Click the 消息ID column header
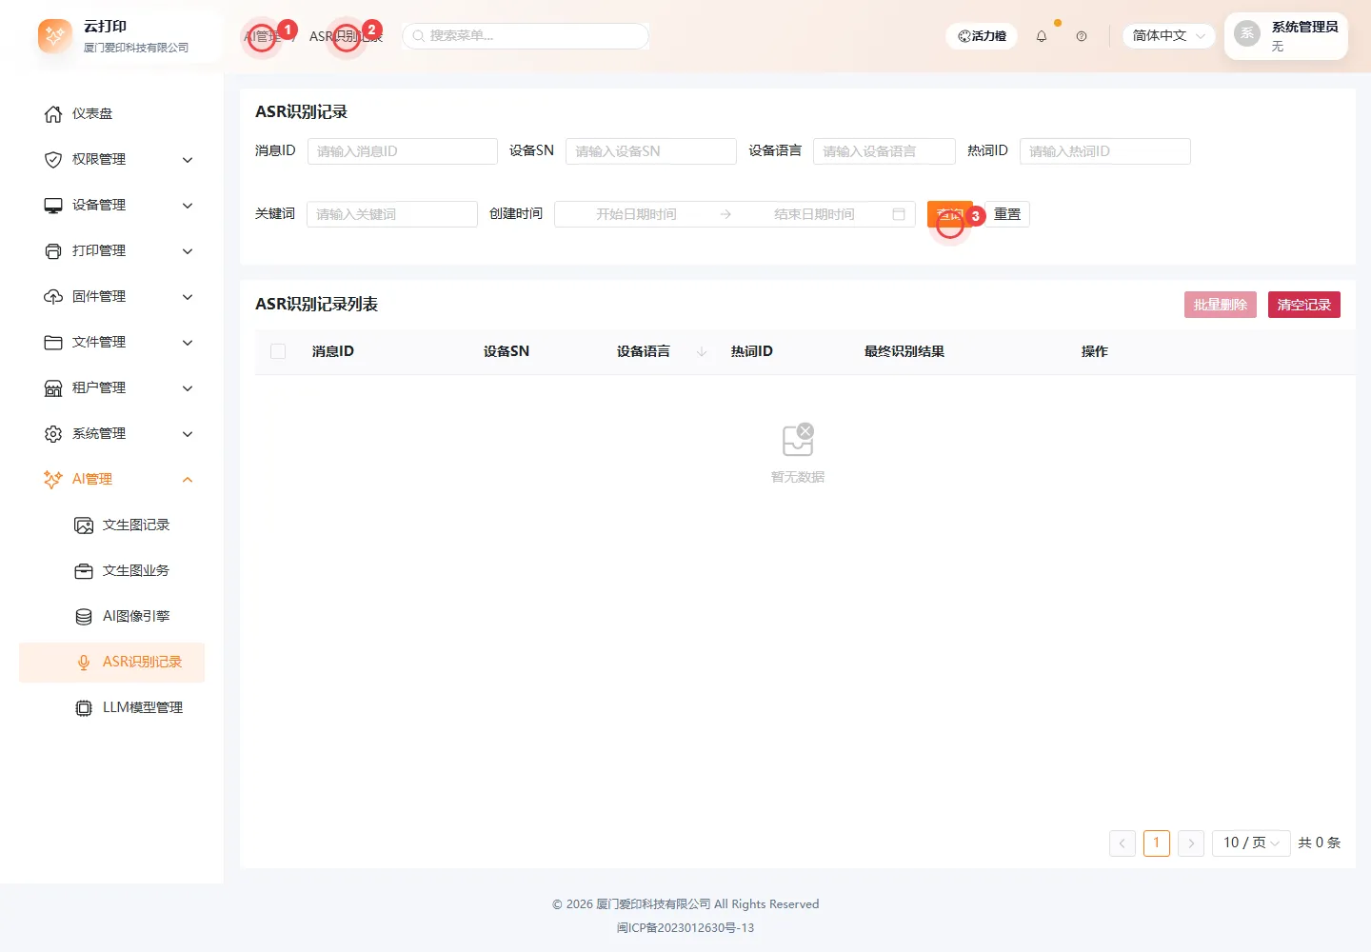 tap(333, 352)
